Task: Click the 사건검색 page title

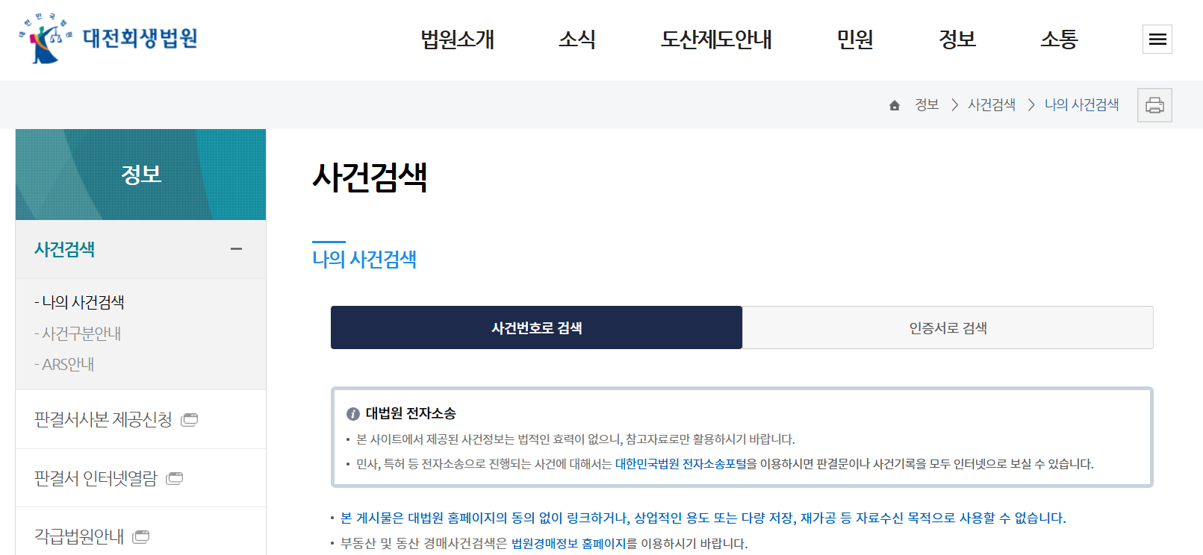Action: (x=370, y=178)
